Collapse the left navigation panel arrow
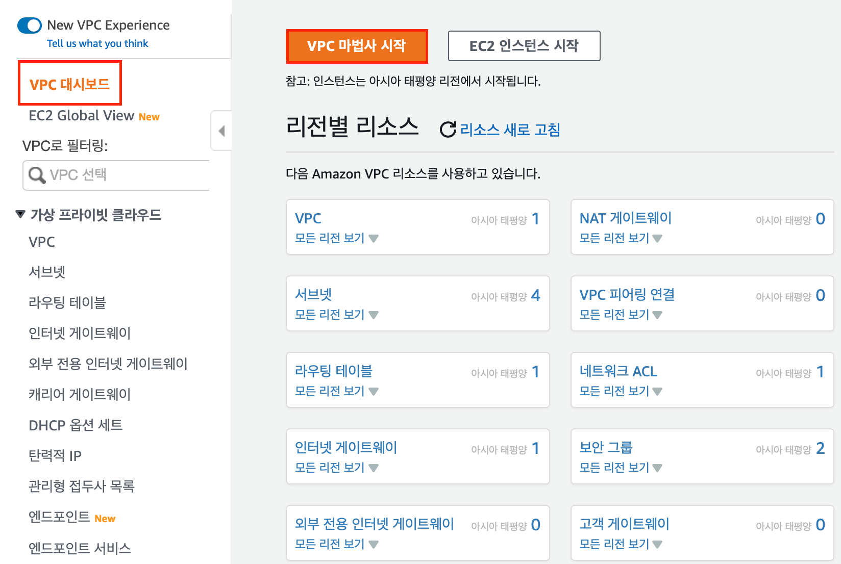841x564 pixels. coord(221,131)
